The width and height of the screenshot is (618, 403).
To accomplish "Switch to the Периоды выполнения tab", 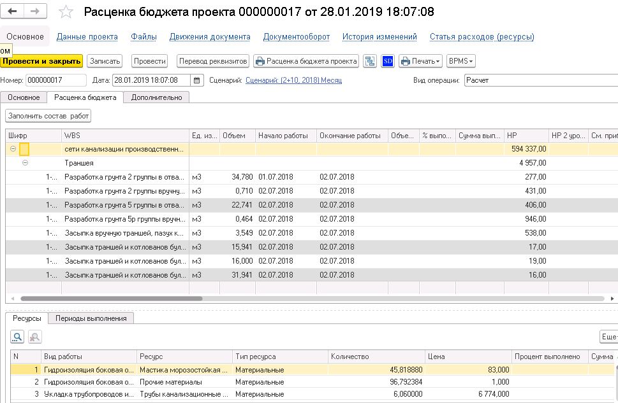I will point(91,318).
